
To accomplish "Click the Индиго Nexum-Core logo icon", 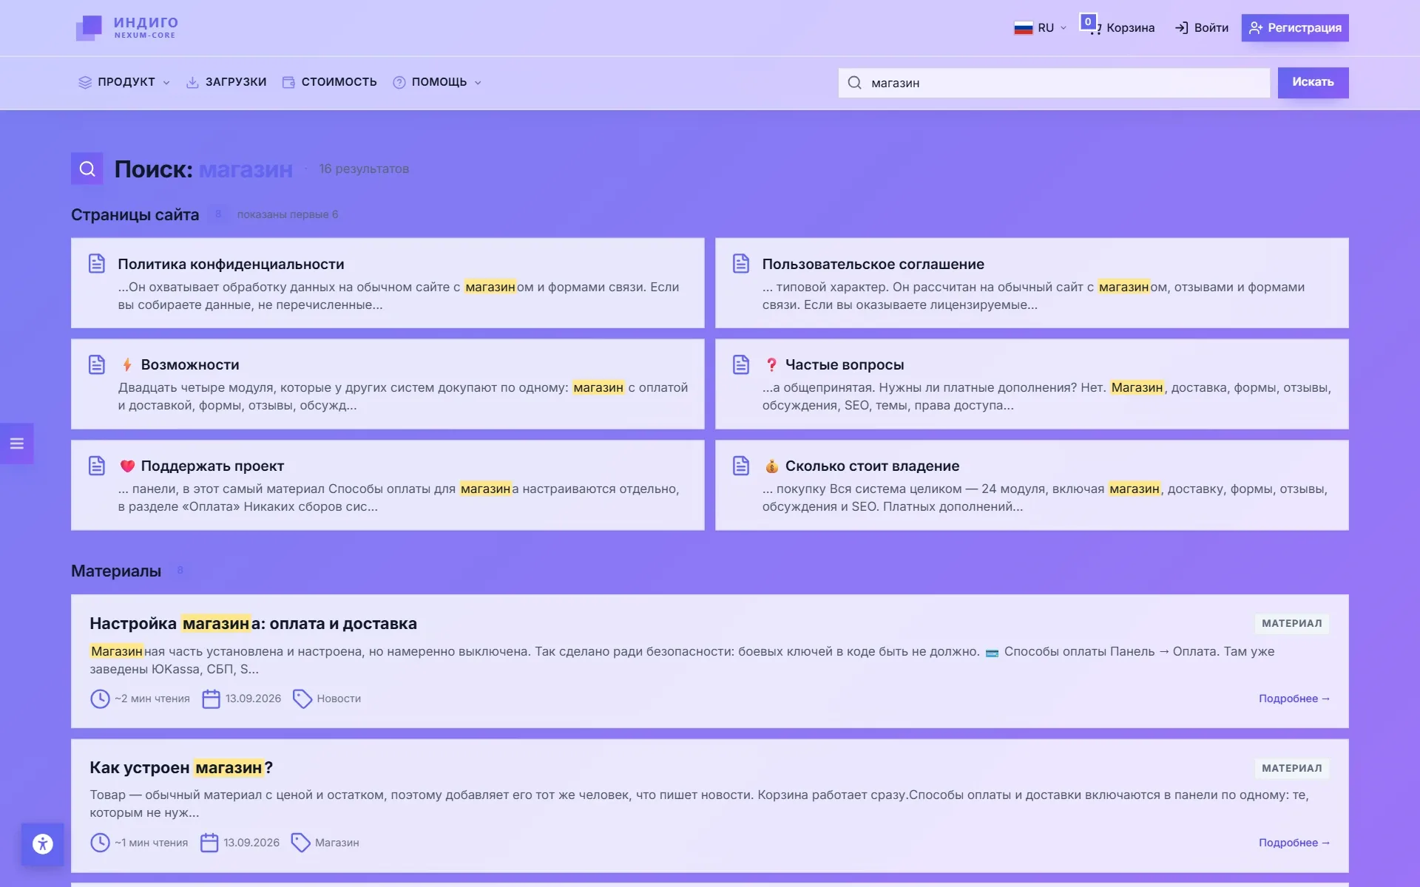I will click(x=89, y=27).
